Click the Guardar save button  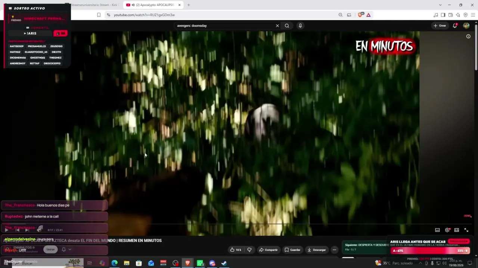292,250
